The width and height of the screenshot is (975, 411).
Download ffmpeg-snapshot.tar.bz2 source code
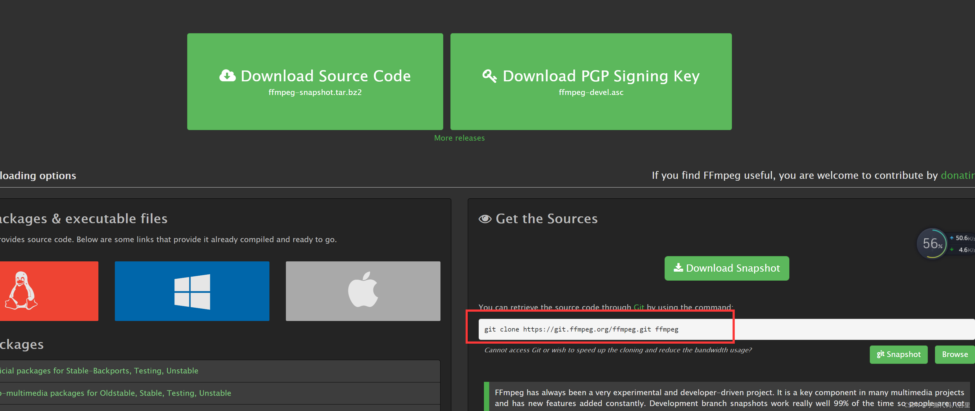pos(315,81)
